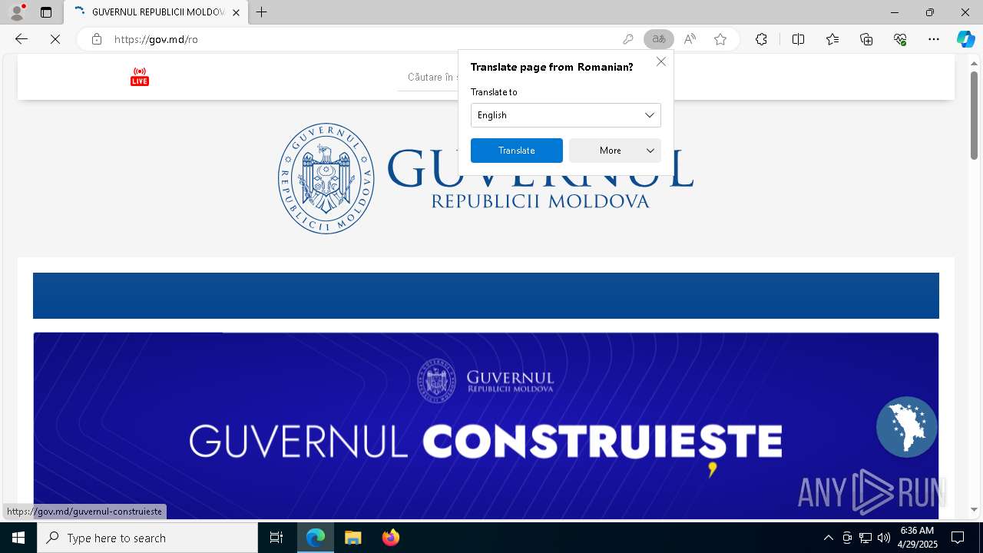
Task: Open a new browser tab
Action: point(262,12)
